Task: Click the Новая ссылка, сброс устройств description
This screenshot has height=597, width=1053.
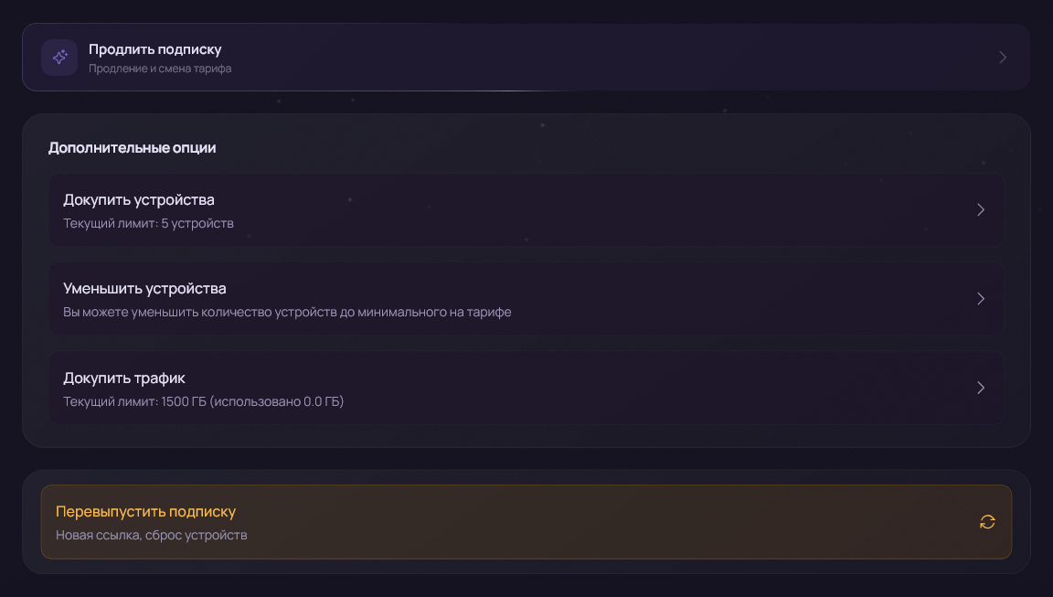Action: tap(151, 535)
